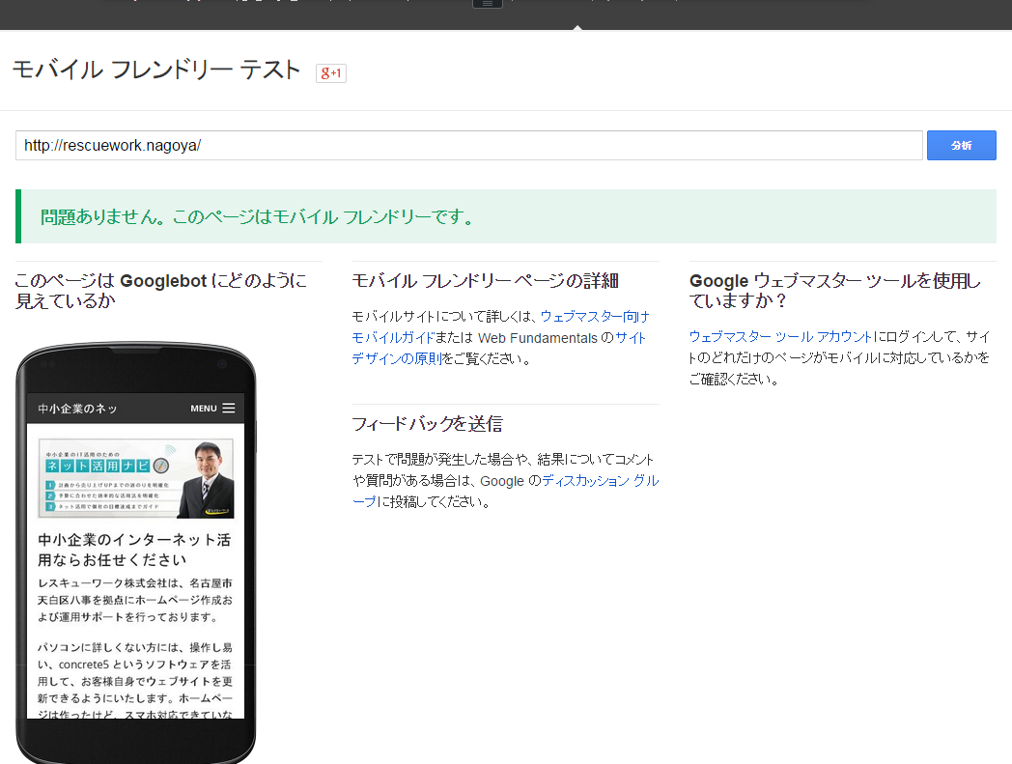Click the MENU hamburger icon in phone preview
1012x764 pixels.
(229, 409)
